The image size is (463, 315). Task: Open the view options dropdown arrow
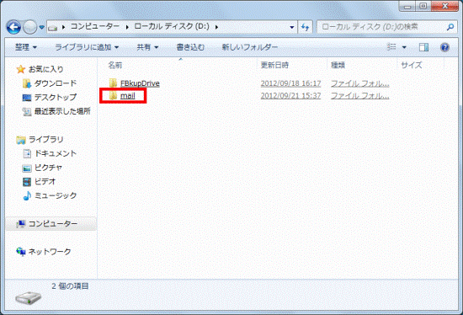coord(404,47)
